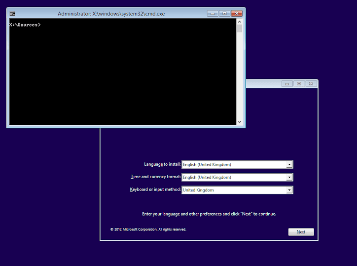Viewport: 357px width, 266px height.
Task: Click the Time and currency format label
Action: [155, 177]
